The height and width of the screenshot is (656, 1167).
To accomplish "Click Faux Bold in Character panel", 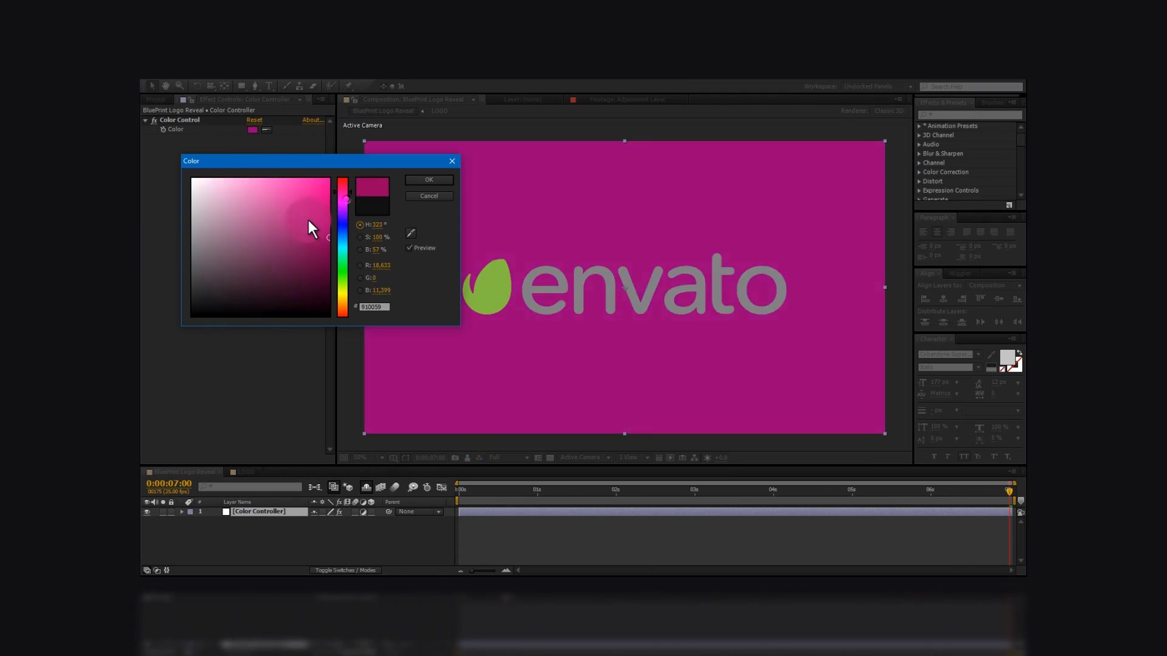I will coord(934,456).
